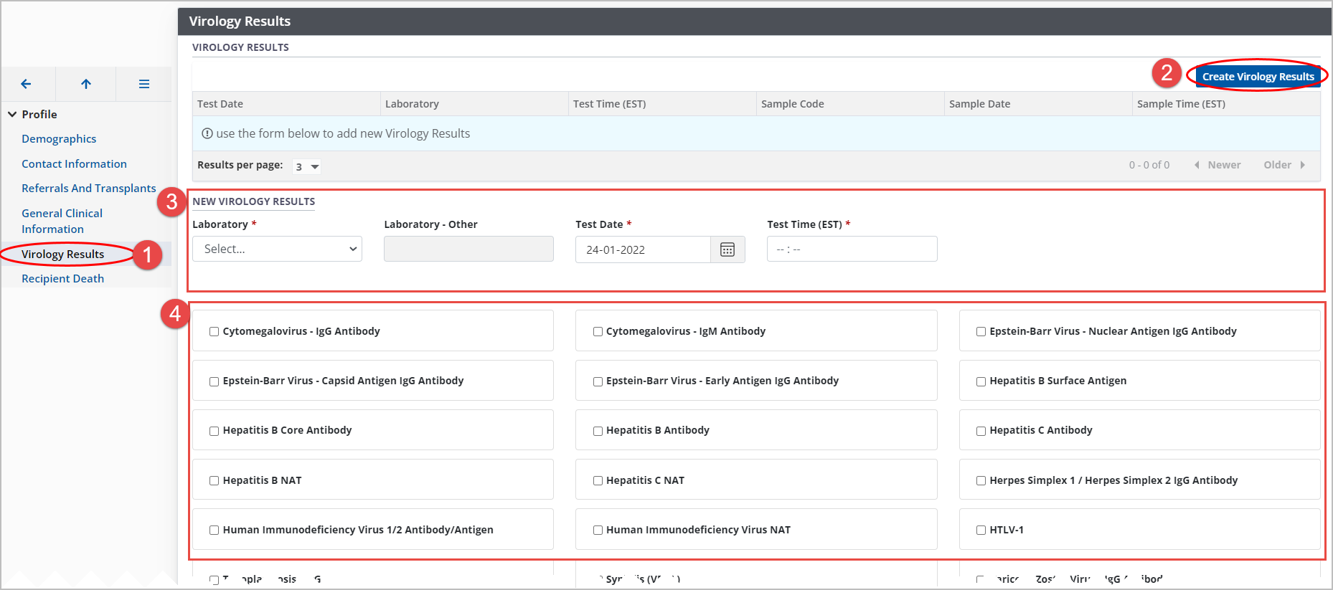Click the up arrow navigation icon
The width and height of the screenshot is (1333, 590).
[86, 84]
